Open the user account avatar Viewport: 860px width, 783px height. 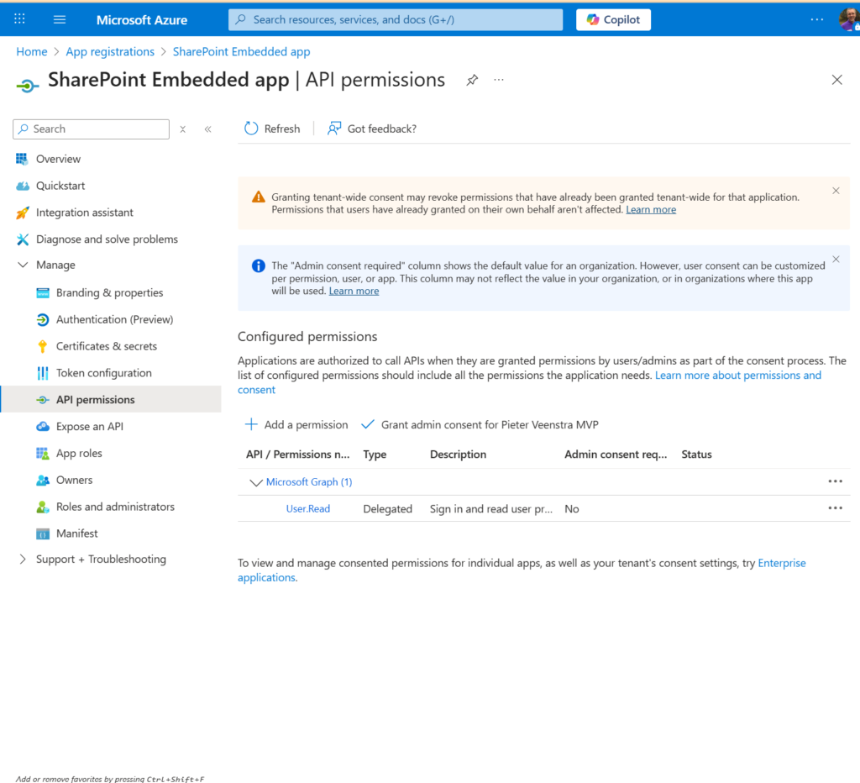(x=849, y=20)
